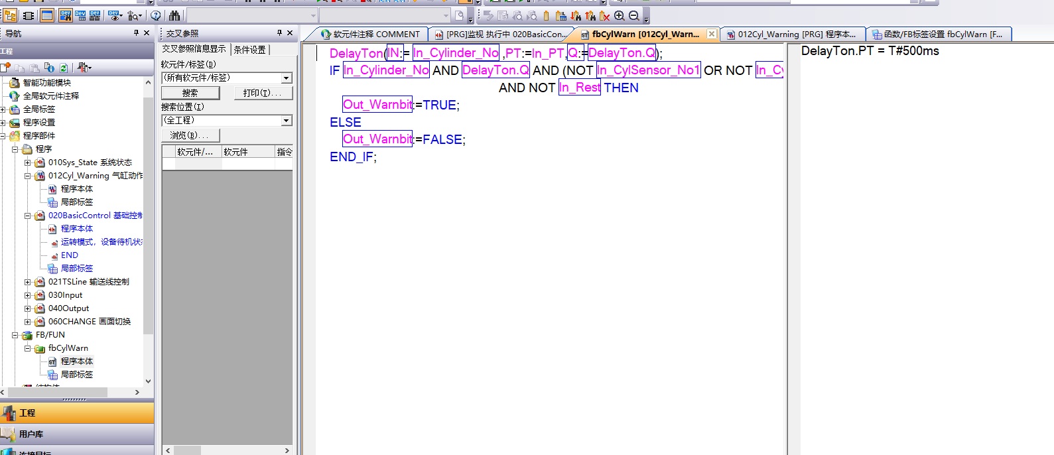Close the fbCylWarn editor tab
1054x455 pixels.
click(x=712, y=34)
